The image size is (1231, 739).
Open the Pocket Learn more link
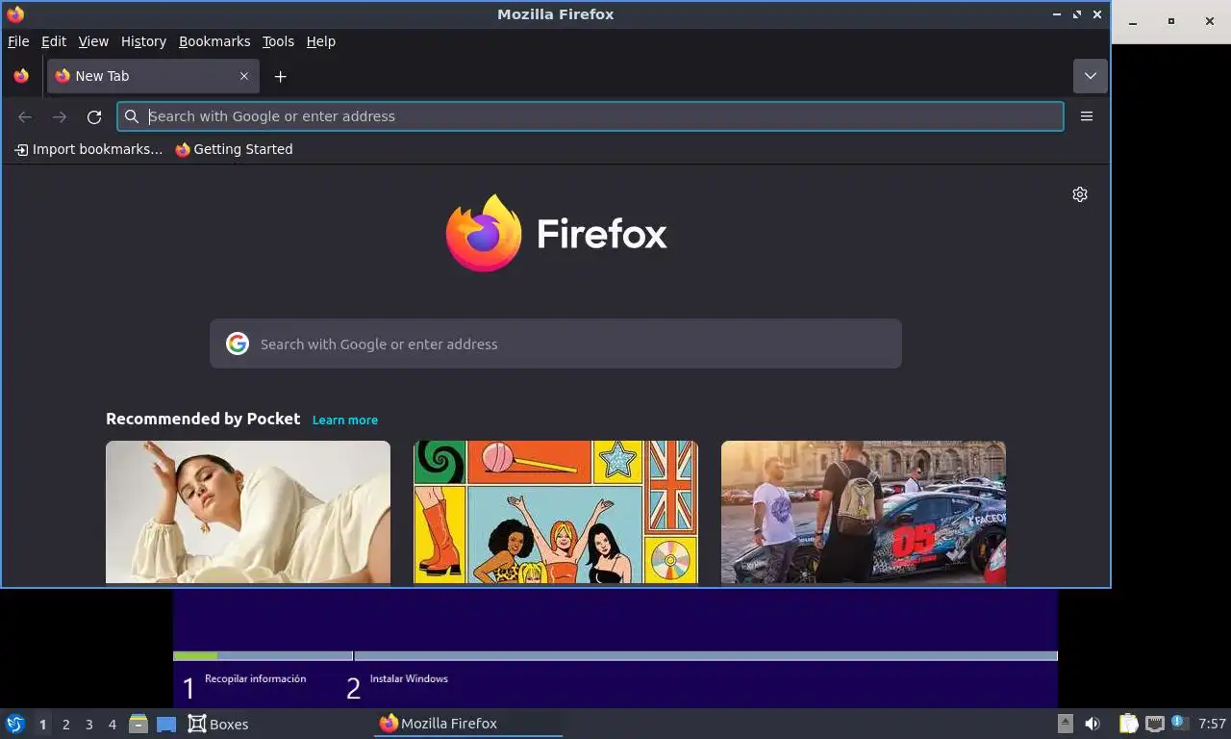[345, 420]
